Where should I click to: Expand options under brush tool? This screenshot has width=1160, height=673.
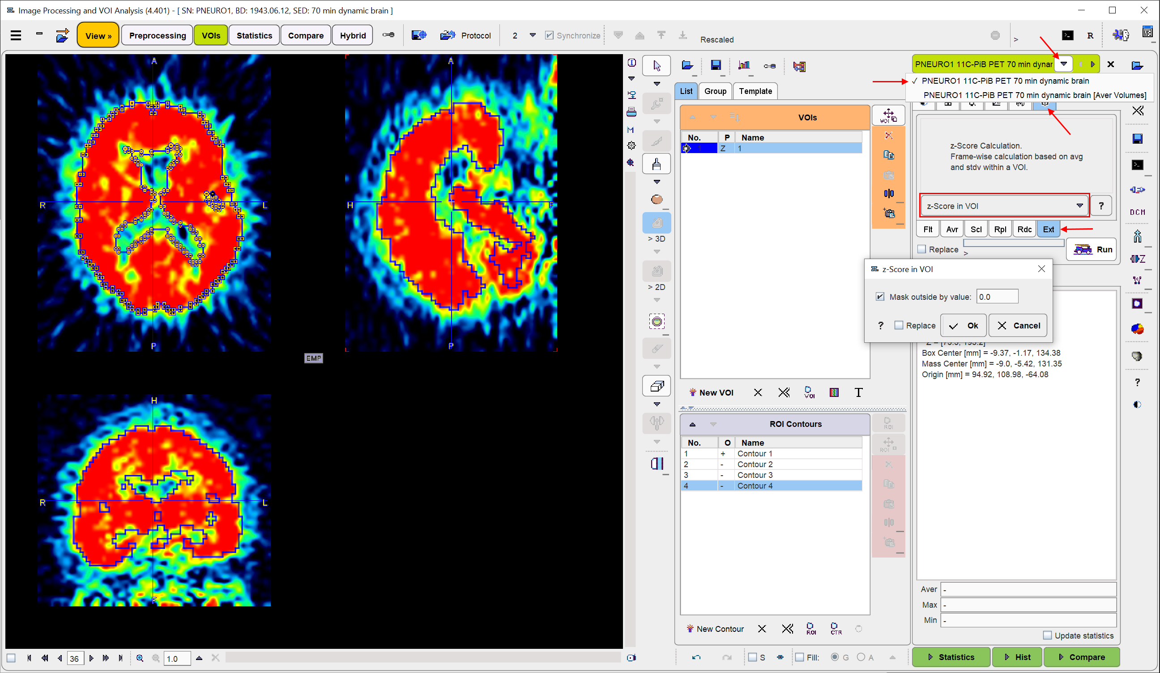657,182
